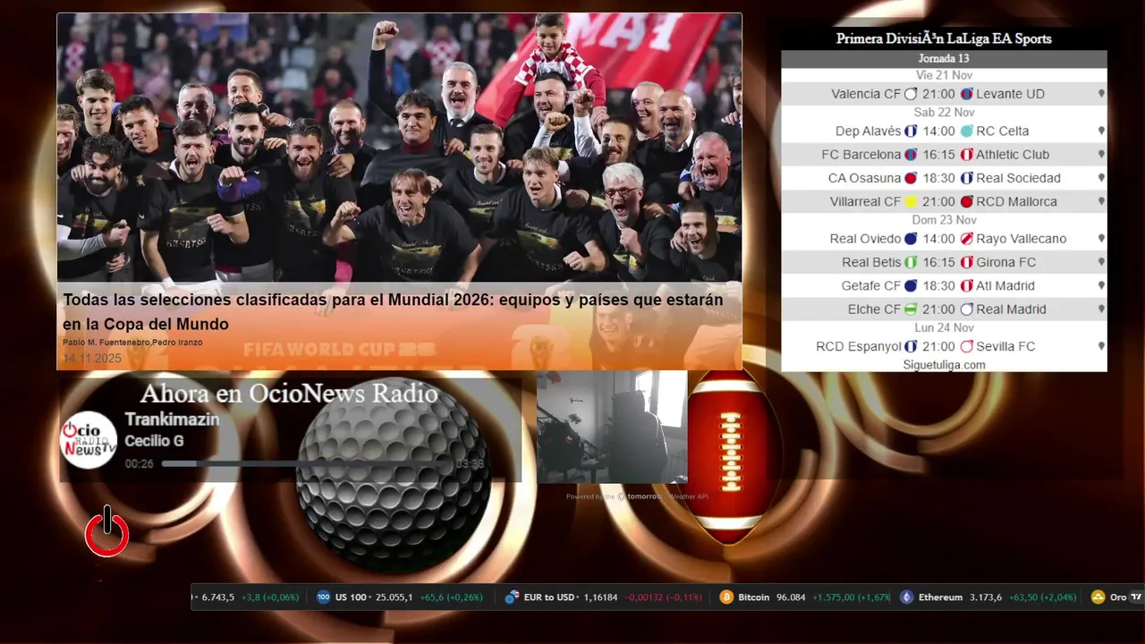The image size is (1145, 644).
Task: Click the Athletic Club crest icon
Action: point(967,155)
